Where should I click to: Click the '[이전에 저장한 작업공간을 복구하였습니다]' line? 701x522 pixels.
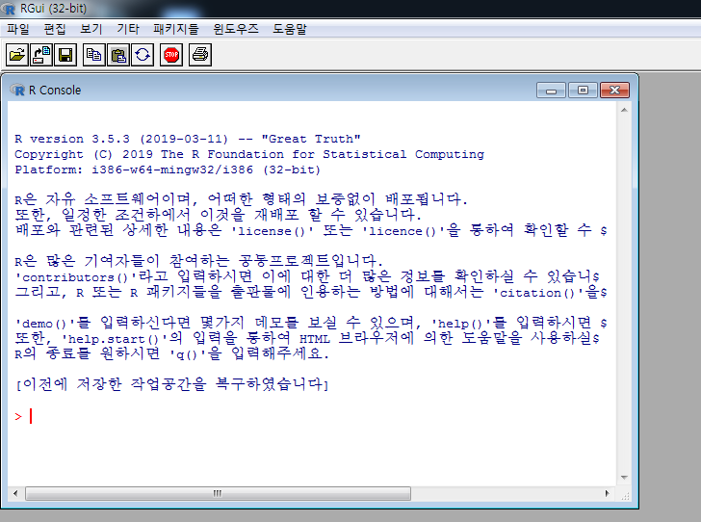point(171,384)
